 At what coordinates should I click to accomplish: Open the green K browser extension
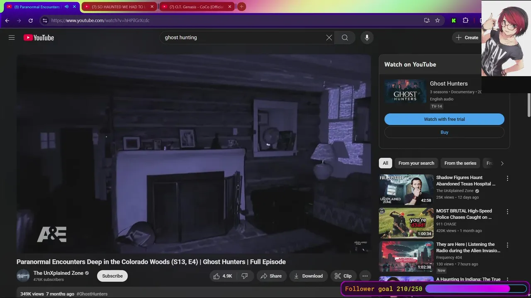coord(453,20)
